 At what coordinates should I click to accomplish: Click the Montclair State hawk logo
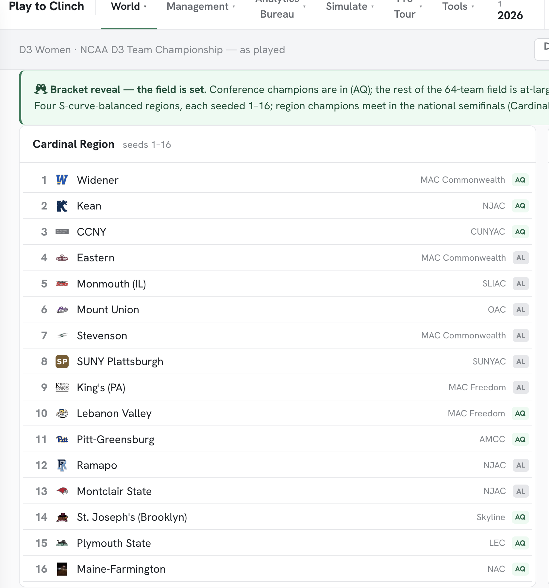tap(62, 491)
